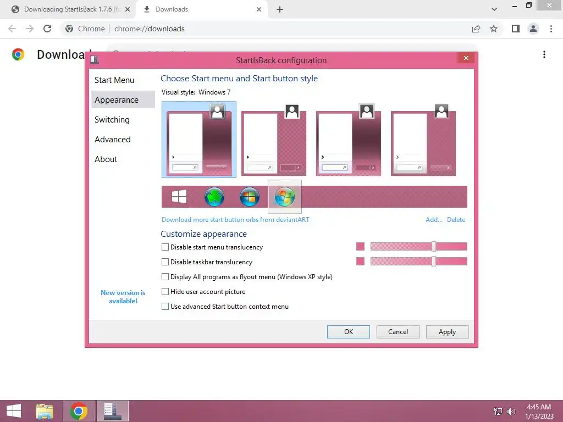Open the About section
The width and height of the screenshot is (563, 422).
click(x=106, y=159)
